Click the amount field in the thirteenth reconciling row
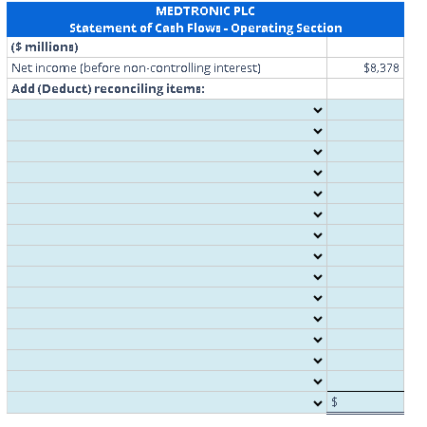427x427 pixels. tap(365, 361)
